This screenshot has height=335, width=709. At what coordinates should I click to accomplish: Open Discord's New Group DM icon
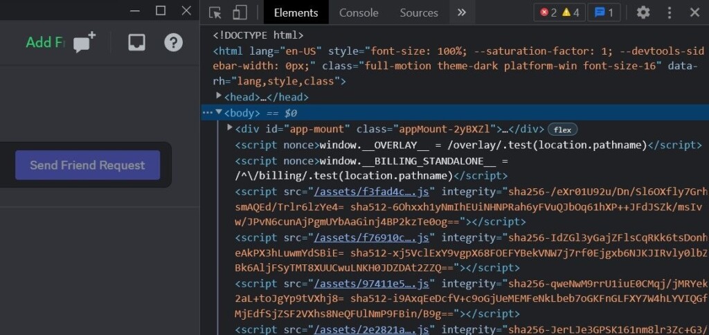pos(84,43)
